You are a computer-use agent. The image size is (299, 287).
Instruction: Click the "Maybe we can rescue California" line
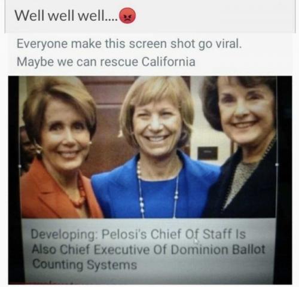point(106,62)
